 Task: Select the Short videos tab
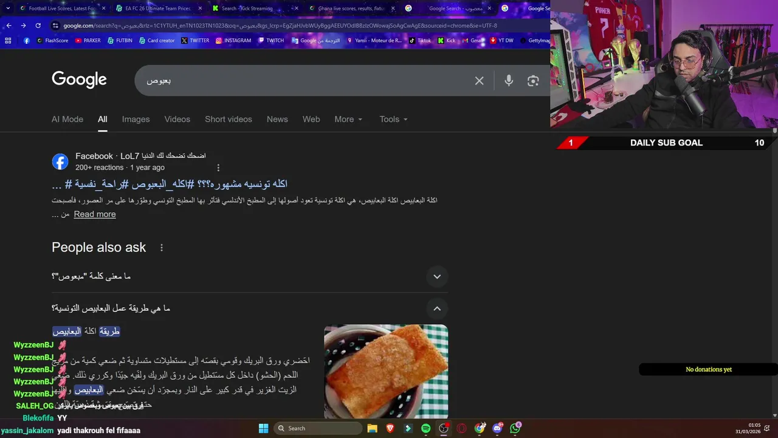(229, 119)
